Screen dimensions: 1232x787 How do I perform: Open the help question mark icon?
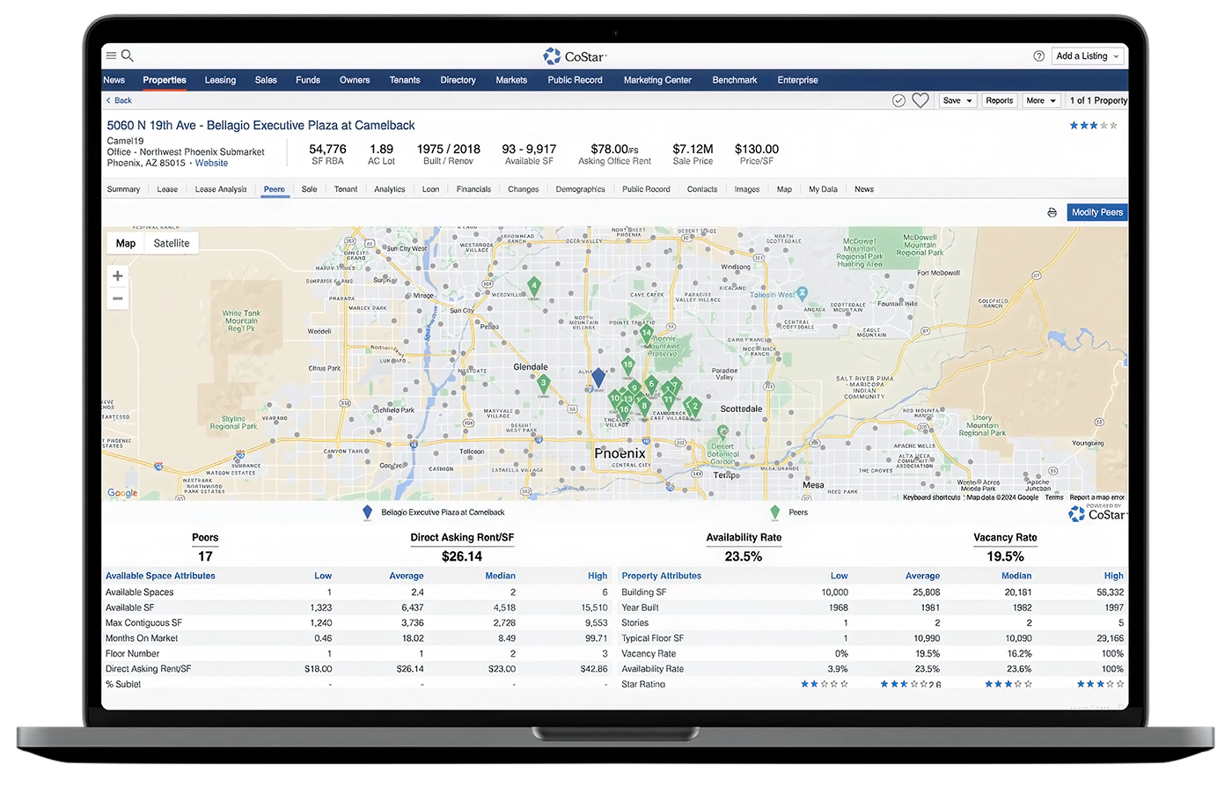click(1038, 56)
